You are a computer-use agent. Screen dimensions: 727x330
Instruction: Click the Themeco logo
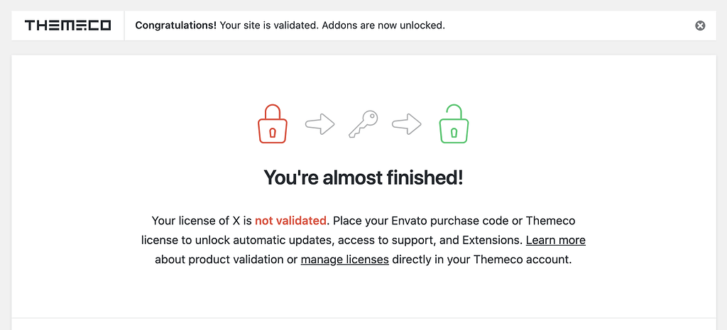point(68,26)
